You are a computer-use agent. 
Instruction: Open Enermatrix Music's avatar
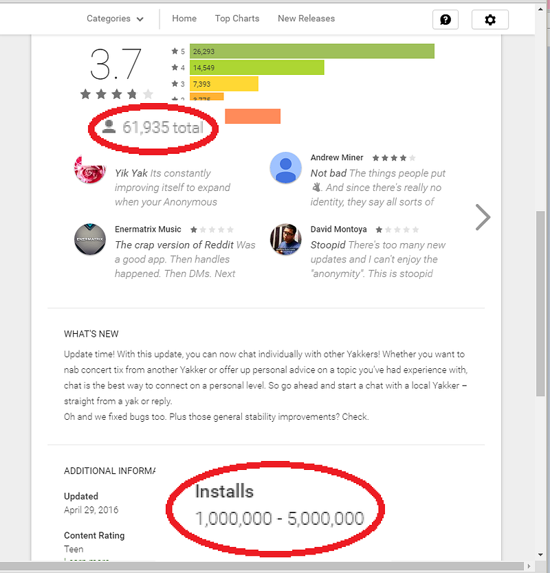point(90,239)
